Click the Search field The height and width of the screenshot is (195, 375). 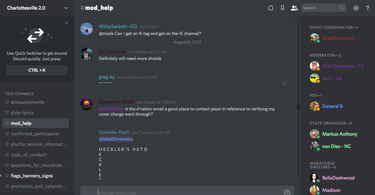tap(324, 8)
